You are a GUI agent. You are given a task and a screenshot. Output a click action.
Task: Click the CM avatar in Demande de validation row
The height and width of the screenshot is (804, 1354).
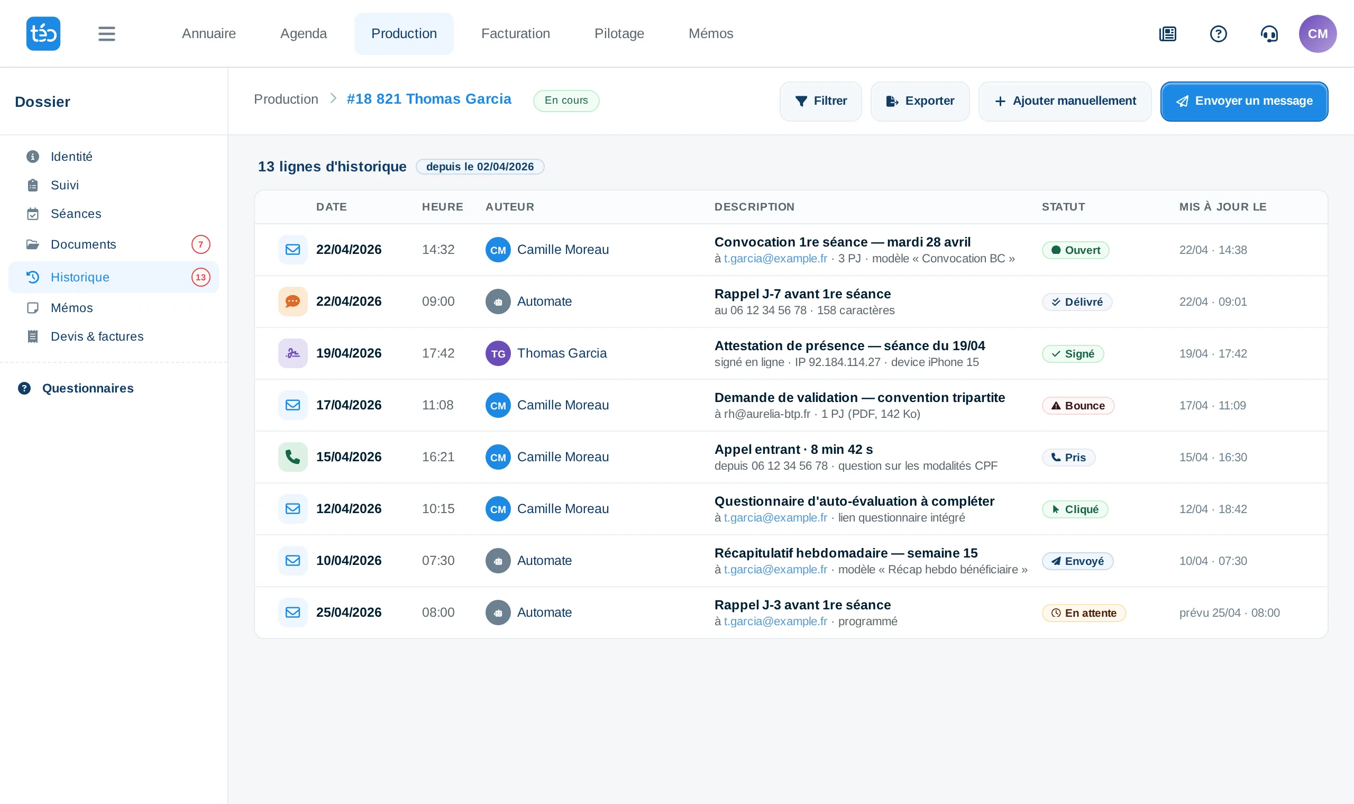[498, 405]
